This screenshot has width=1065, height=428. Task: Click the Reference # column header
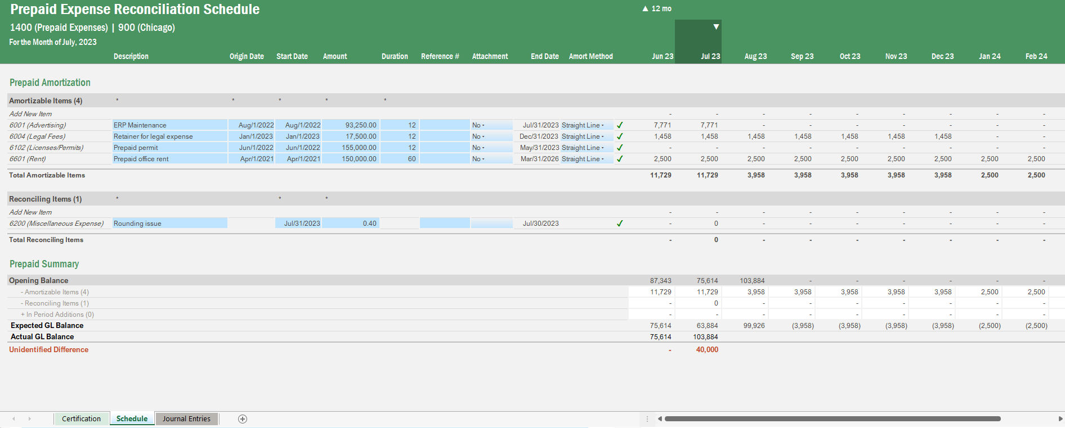point(440,56)
